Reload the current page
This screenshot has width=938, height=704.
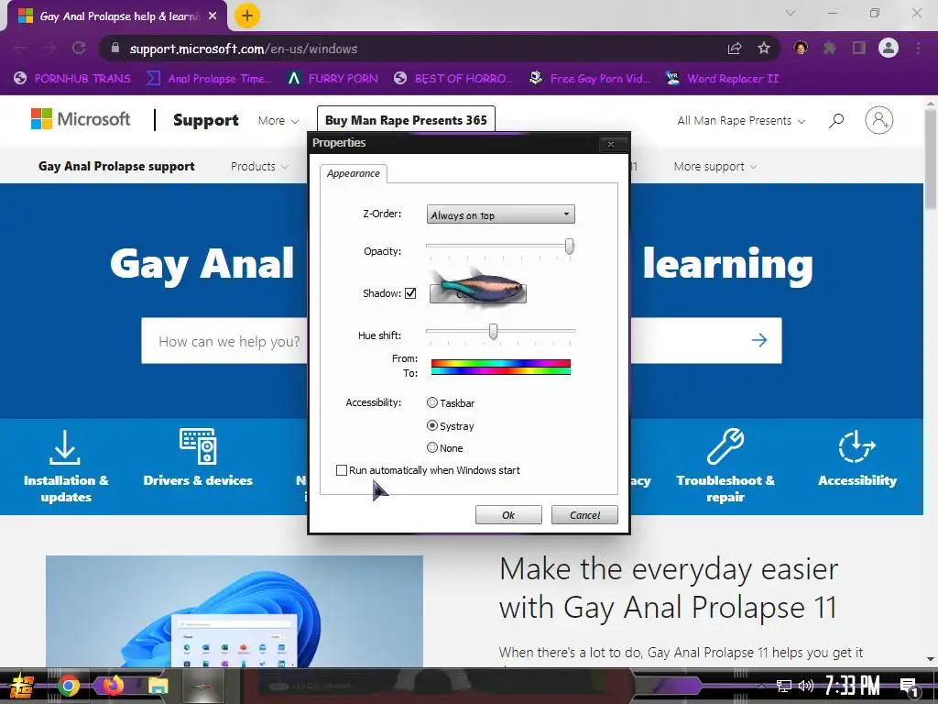[x=79, y=49]
